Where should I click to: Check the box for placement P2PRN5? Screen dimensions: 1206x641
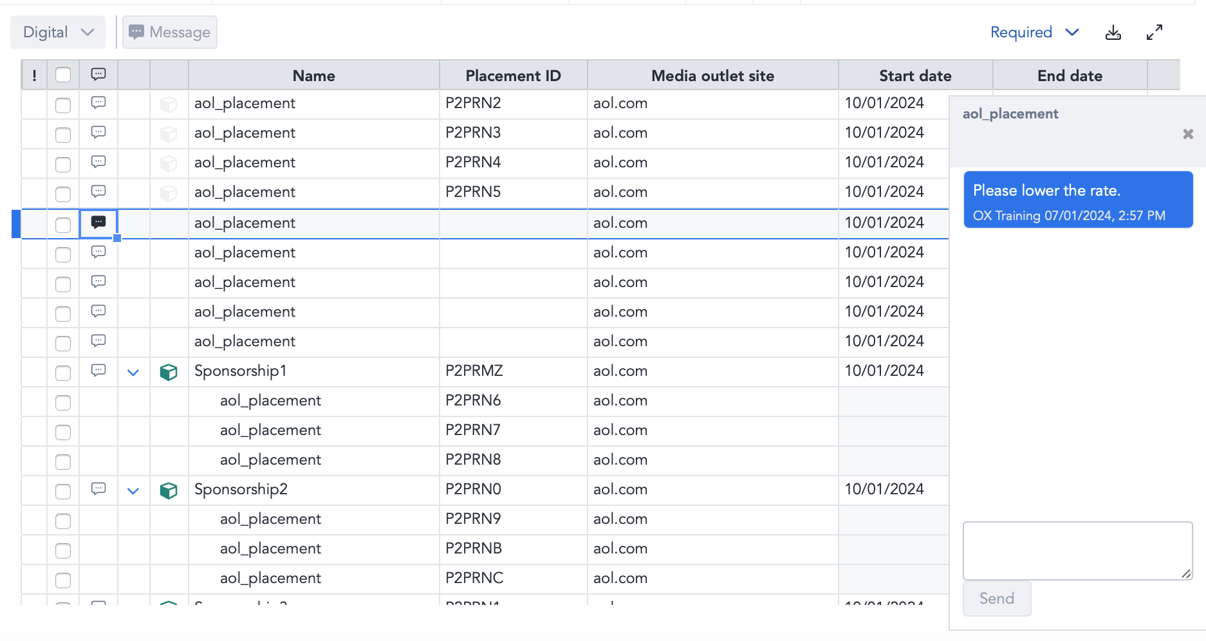click(63, 194)
